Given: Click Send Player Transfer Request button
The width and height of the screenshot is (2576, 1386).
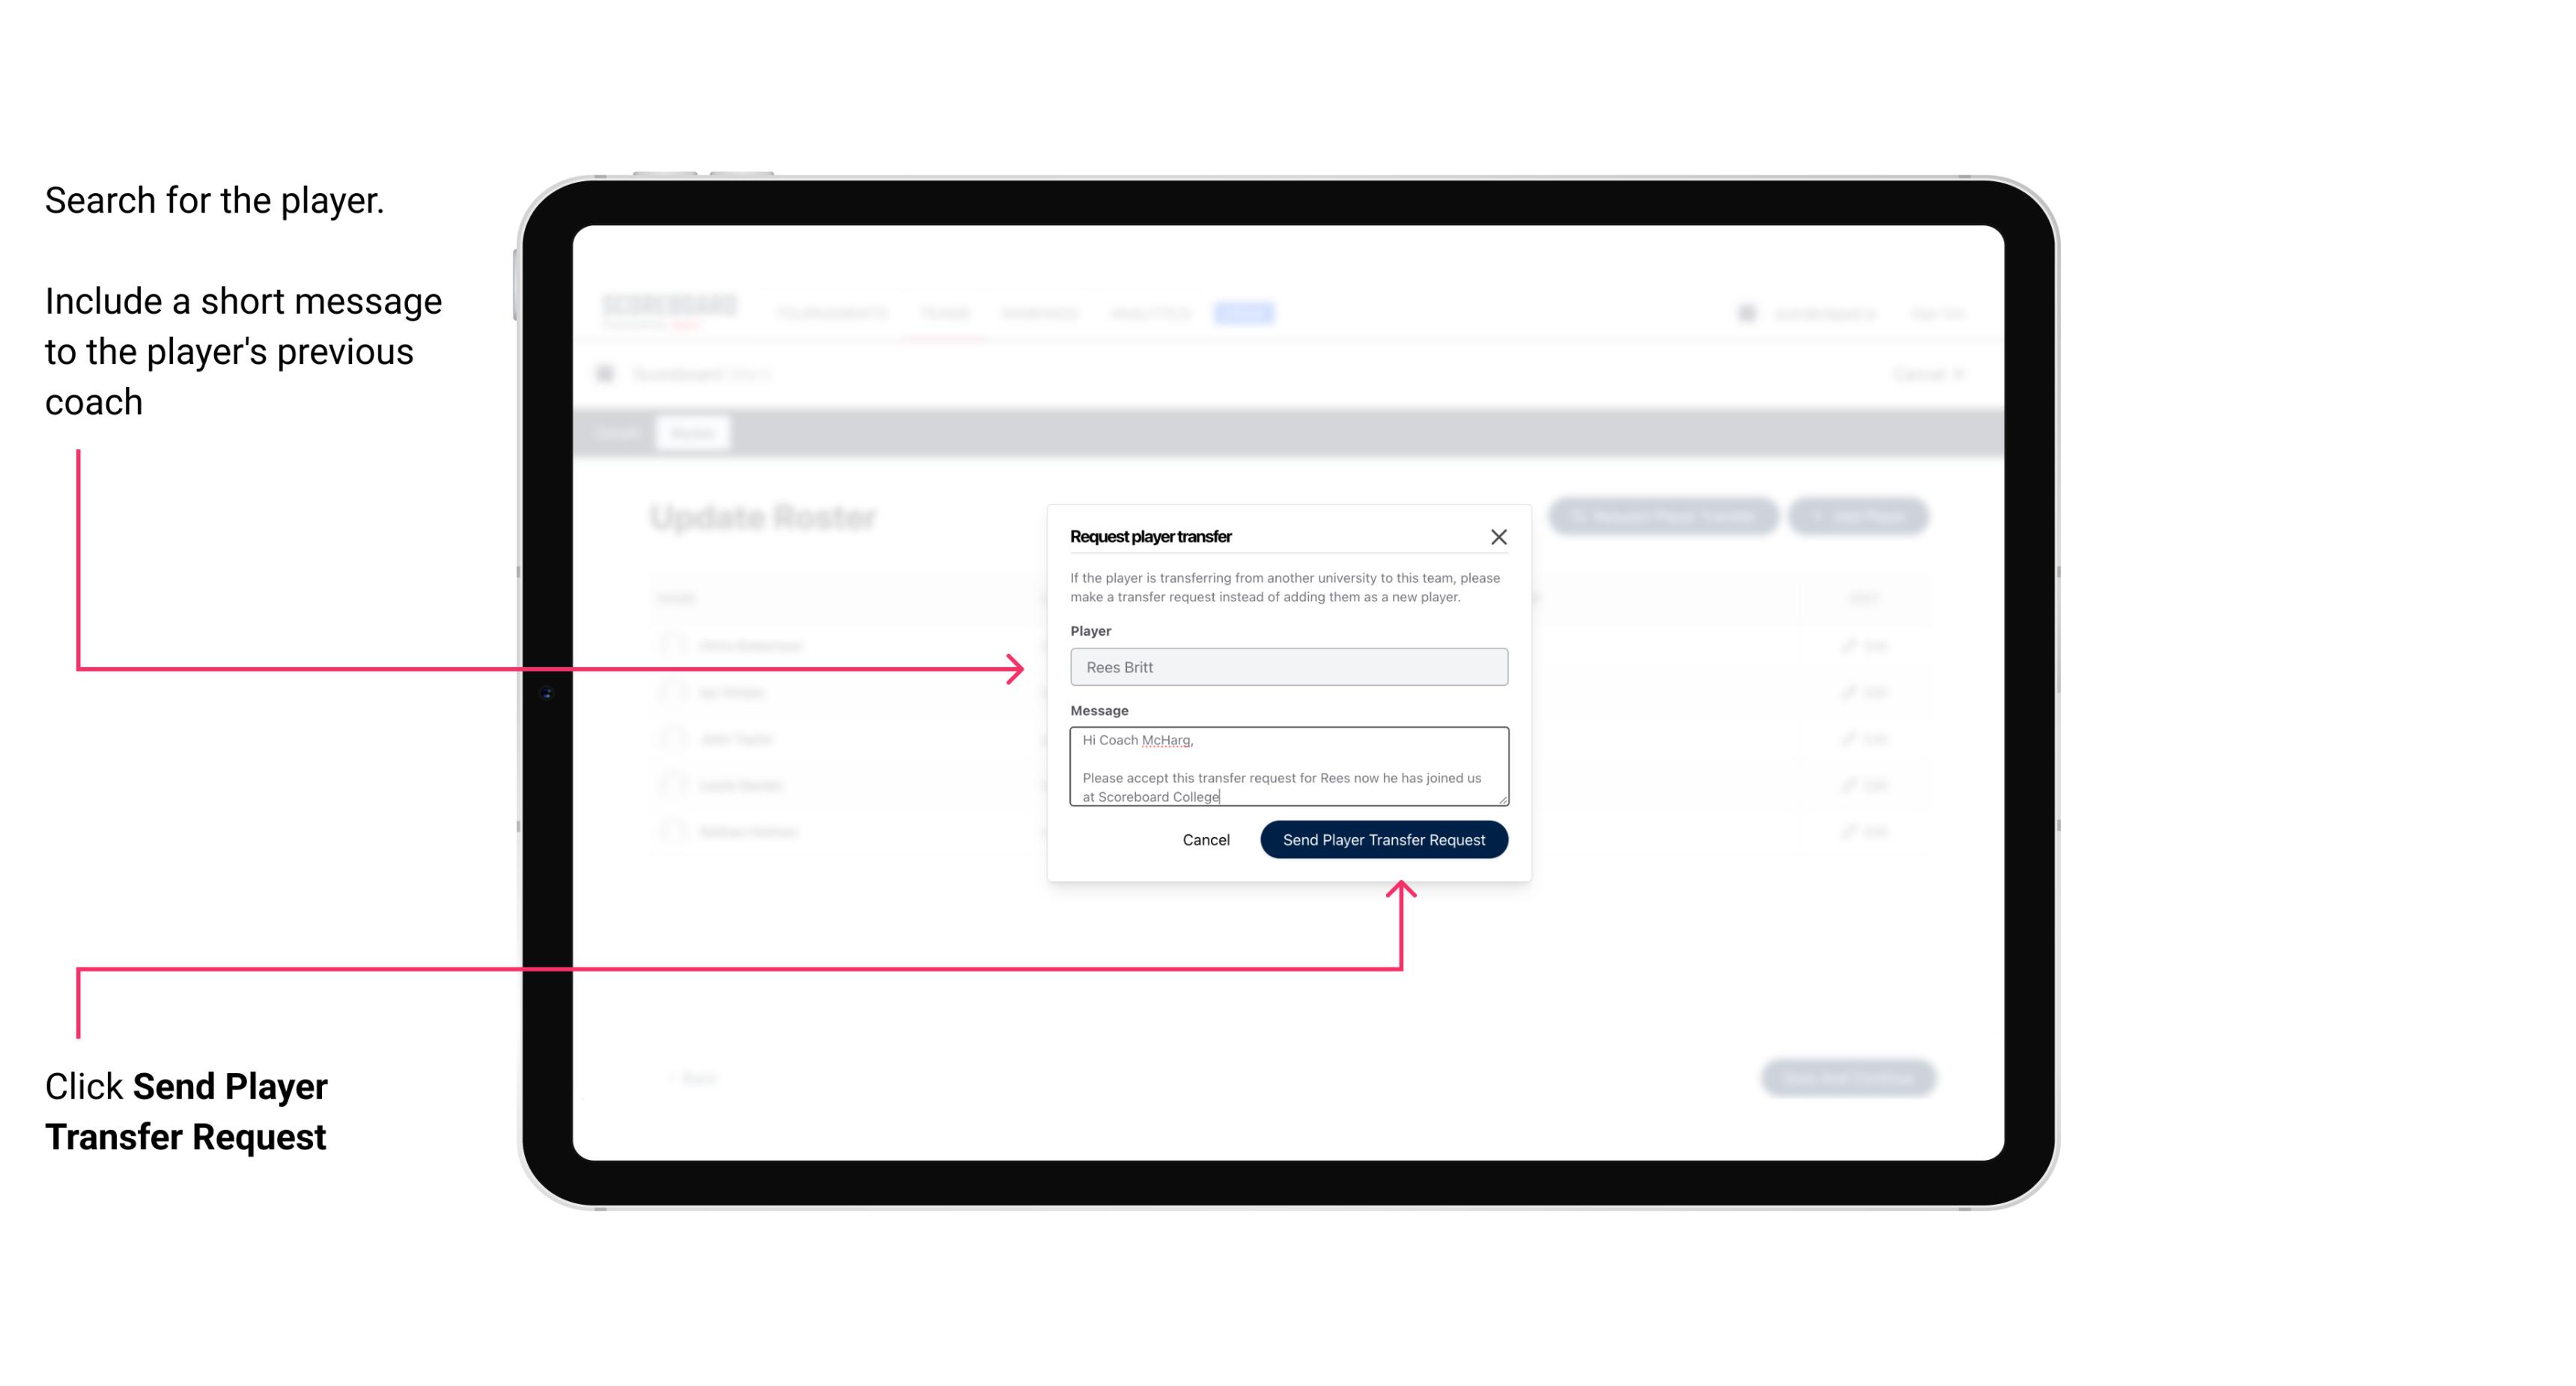Looking at the screenshot, I should [x=1383, y=838].
